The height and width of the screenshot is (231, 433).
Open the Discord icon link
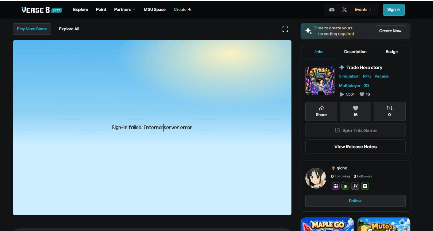[x=332, y=10]
